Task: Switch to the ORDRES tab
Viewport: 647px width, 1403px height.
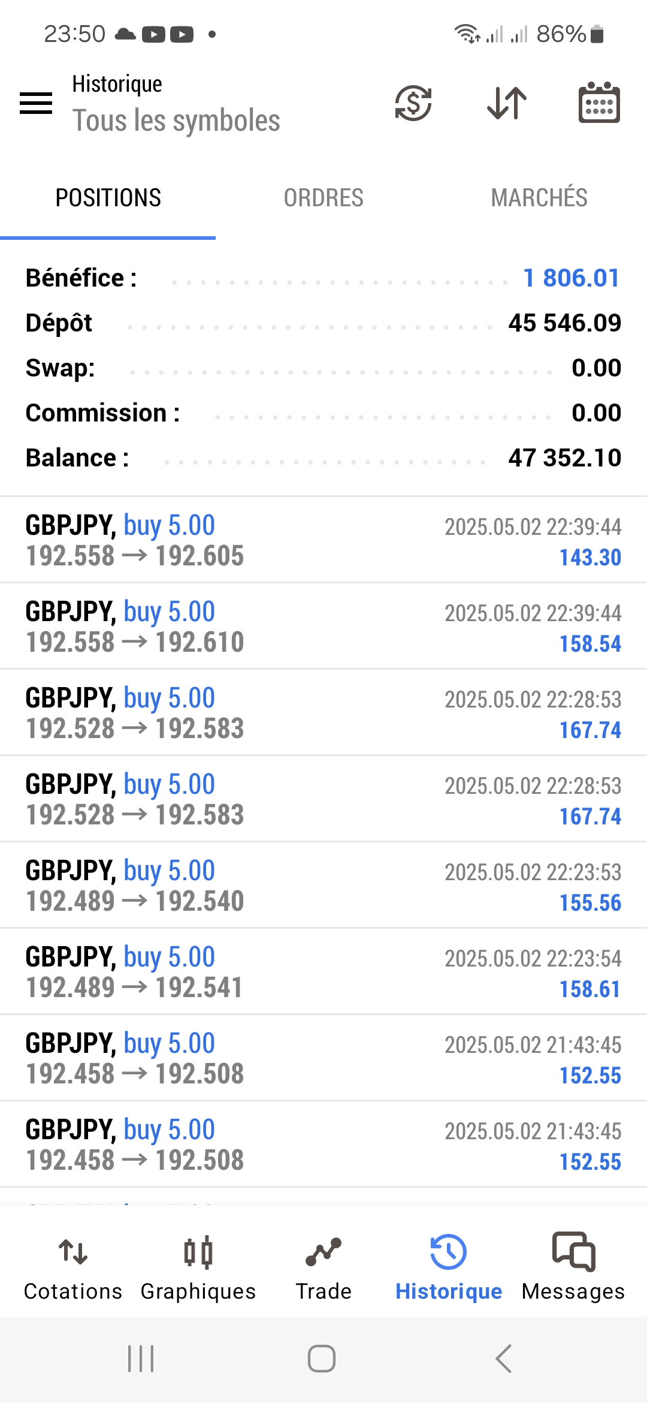Action: [323, 198]
